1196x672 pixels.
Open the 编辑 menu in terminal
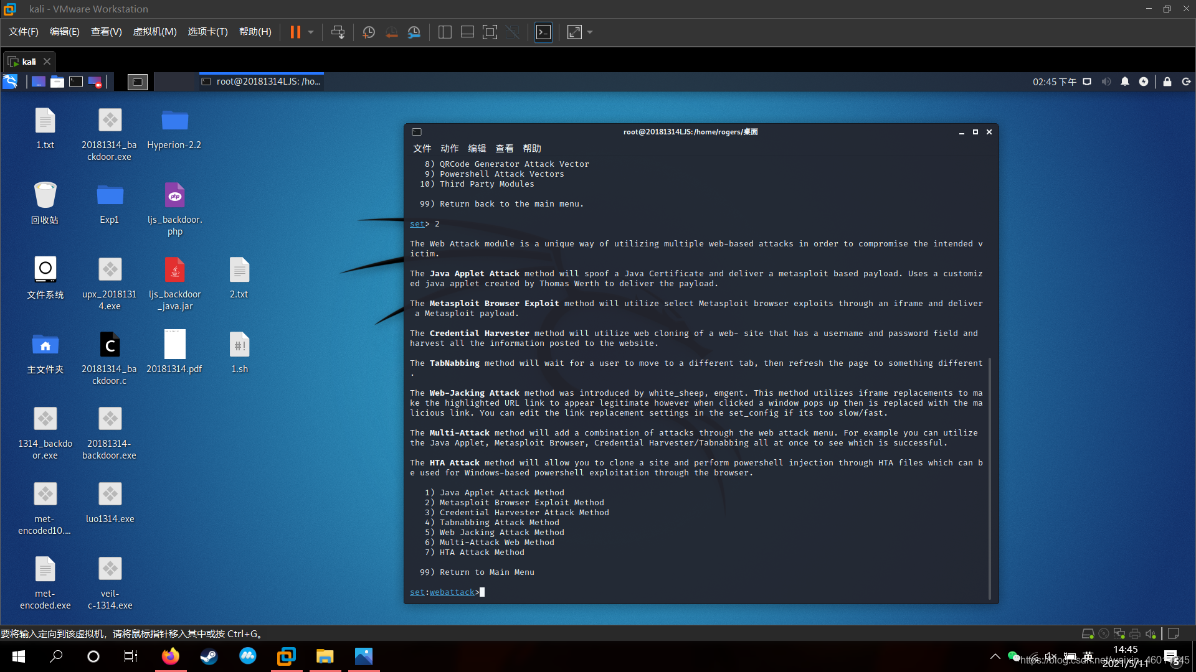tap(477, 148)
